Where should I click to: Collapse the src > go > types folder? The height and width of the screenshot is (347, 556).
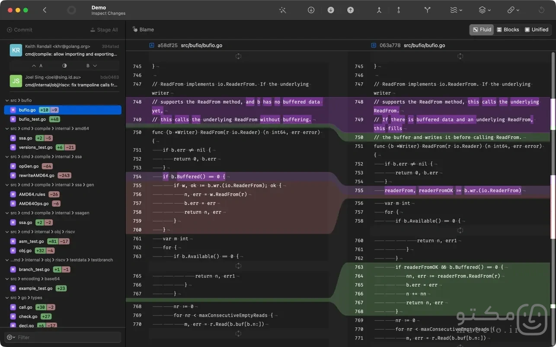tap(7, 298)
